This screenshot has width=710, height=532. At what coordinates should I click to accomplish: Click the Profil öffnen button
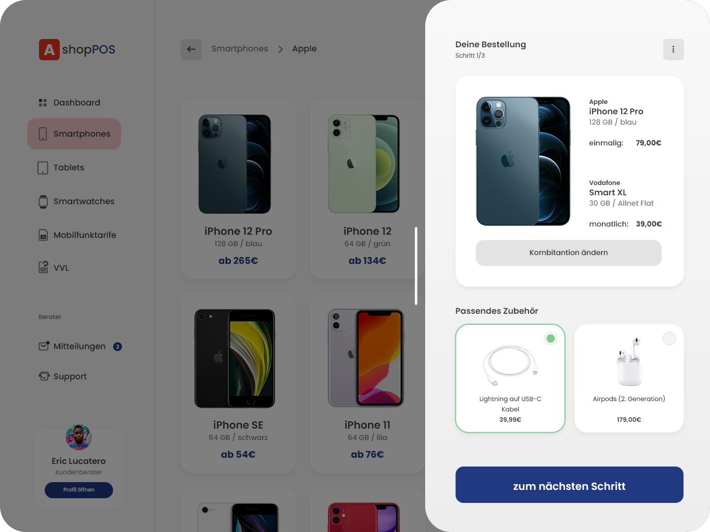point(78,490)
